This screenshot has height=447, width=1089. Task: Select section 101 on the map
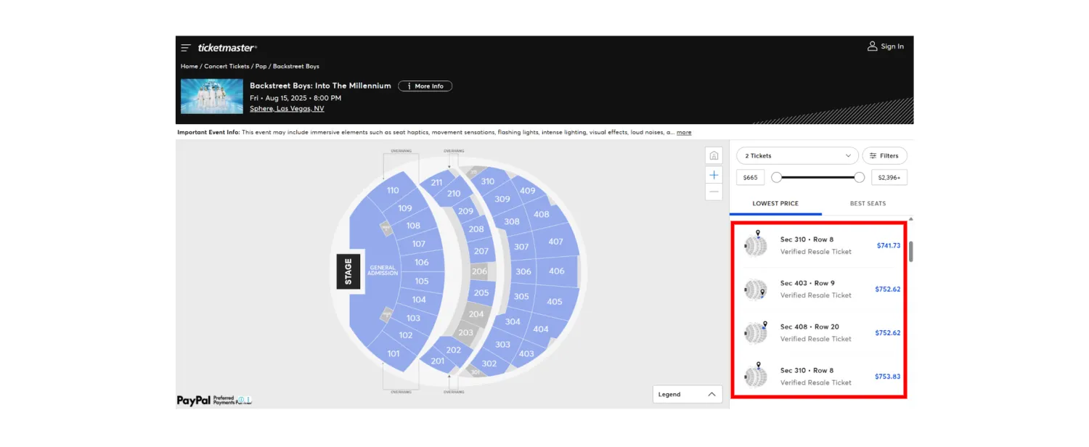pos(393,353)
